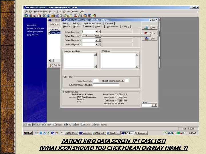Click the Save button in Case dialog
Screen dimensions: 206x154
pos(150,28)
